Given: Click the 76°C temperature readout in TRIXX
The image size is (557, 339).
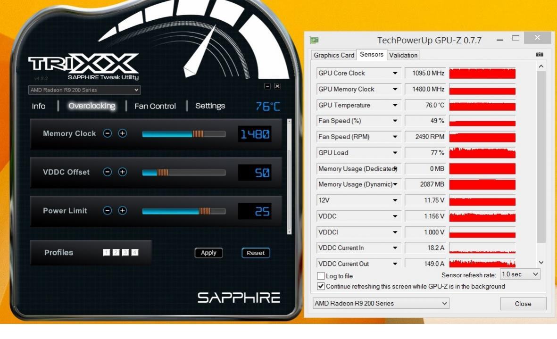Looking at the screenshot, I should click(268, 106).
